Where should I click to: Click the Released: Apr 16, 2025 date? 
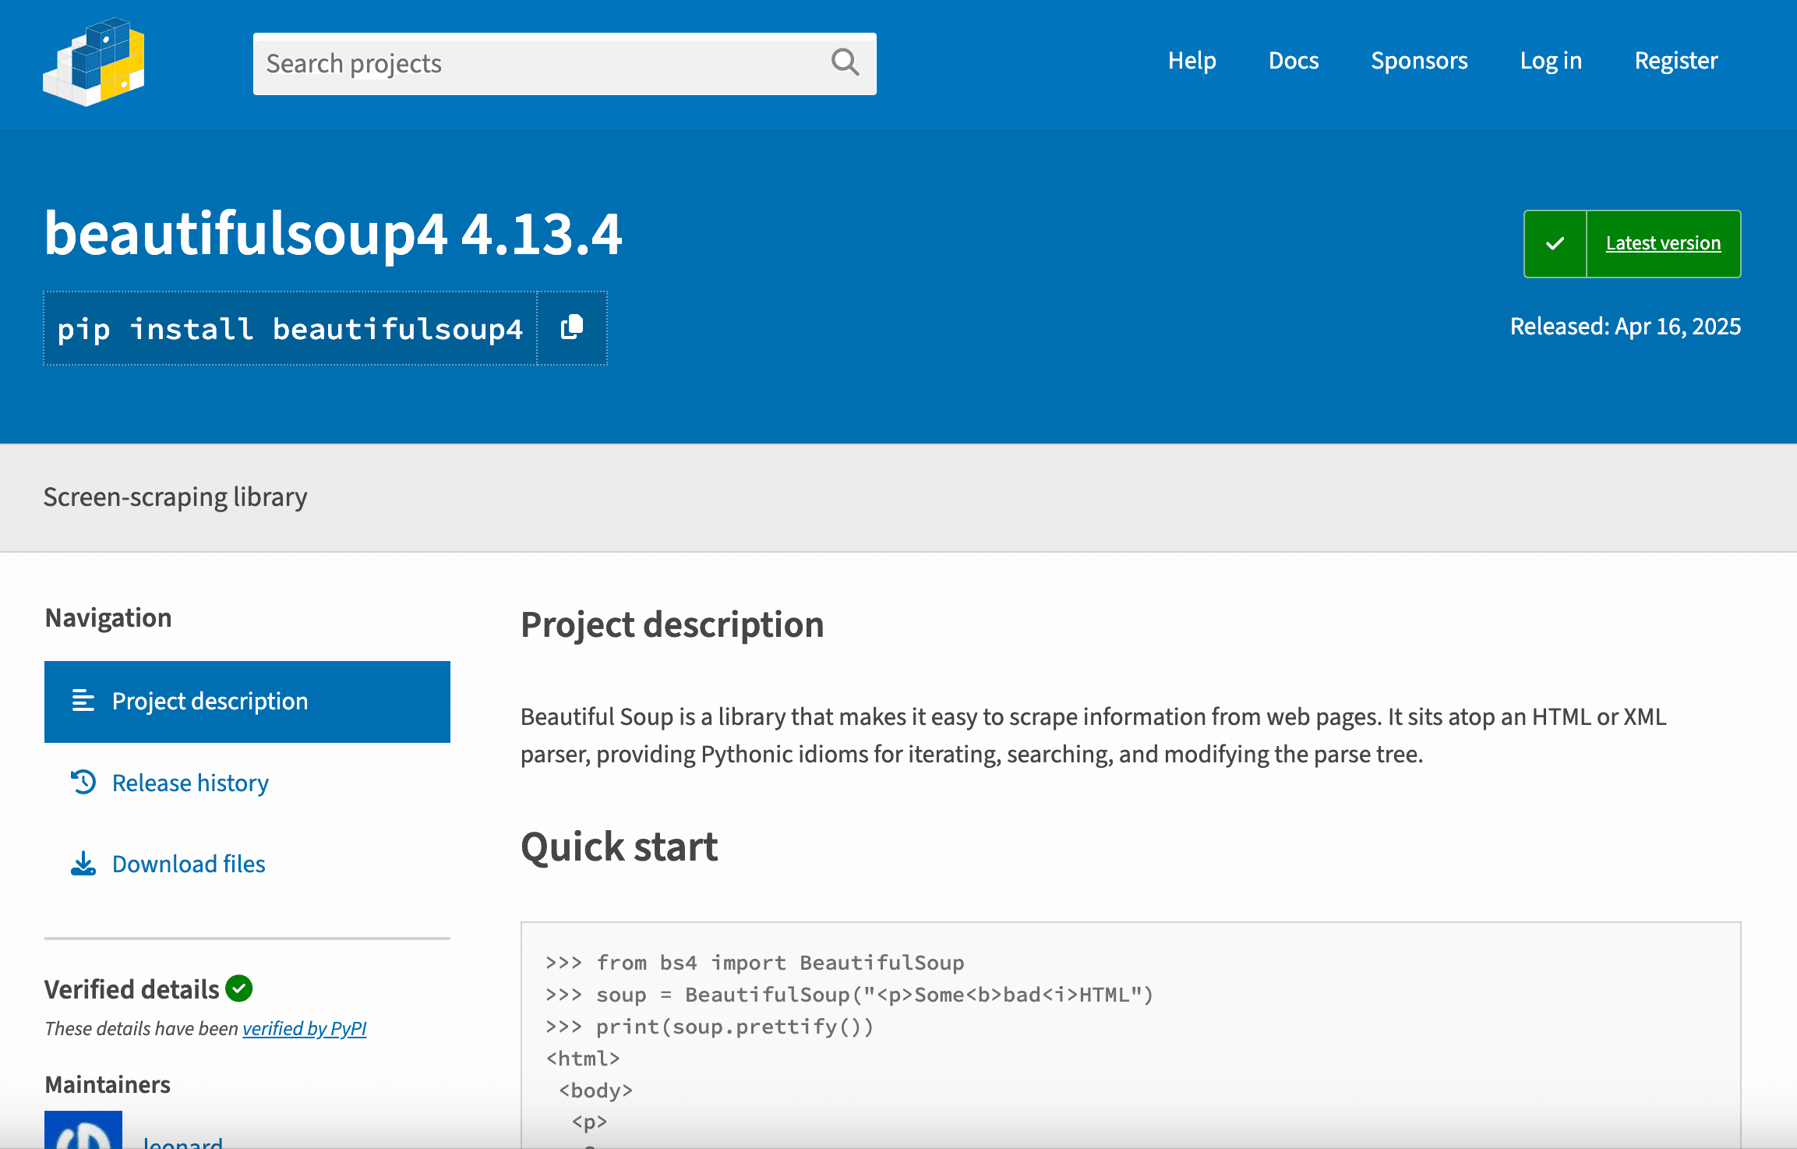click(1626, 326)
